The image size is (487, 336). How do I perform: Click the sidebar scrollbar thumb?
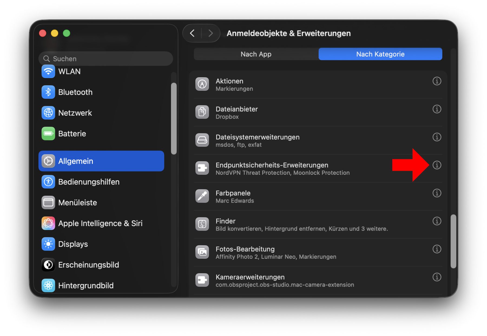[174, 119]
